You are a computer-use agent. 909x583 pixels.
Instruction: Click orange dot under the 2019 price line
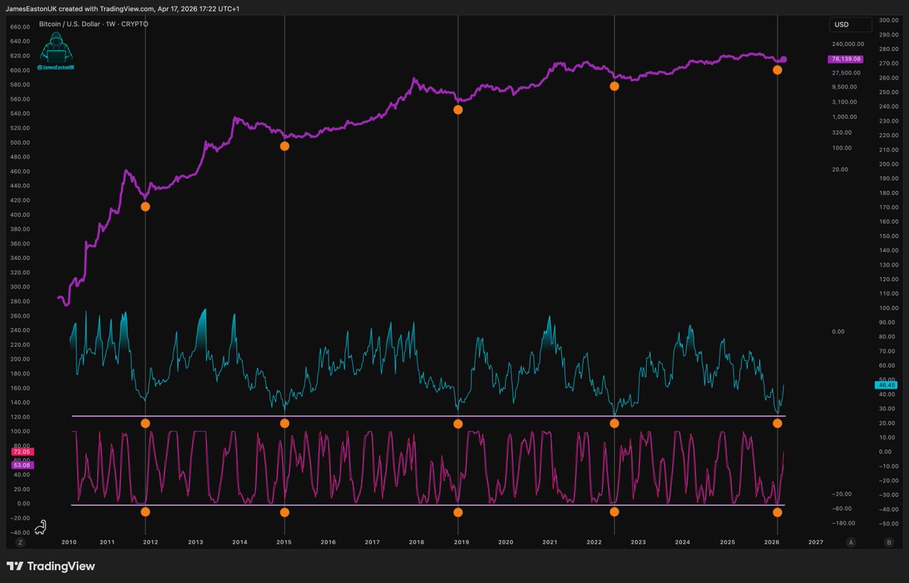458,110
